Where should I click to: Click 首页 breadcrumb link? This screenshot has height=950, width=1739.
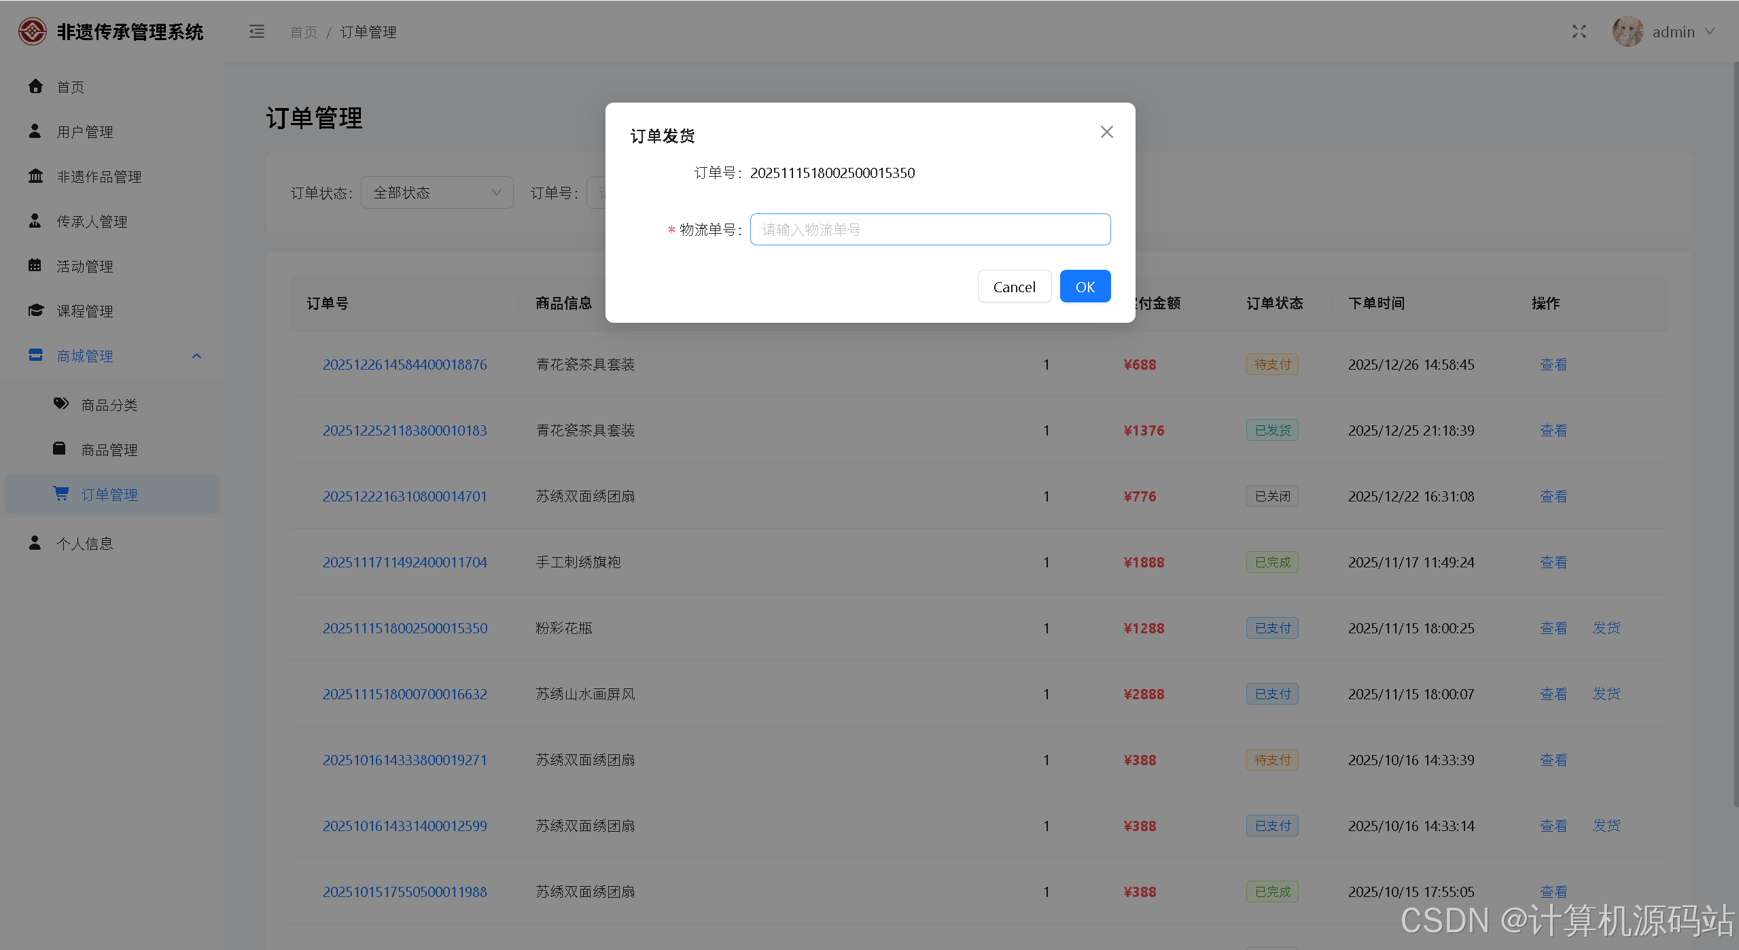(x=304, y=32)
